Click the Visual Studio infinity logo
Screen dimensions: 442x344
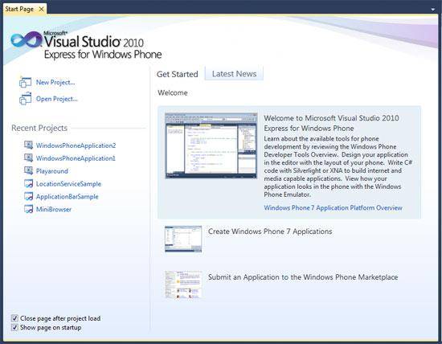(27, 39)
